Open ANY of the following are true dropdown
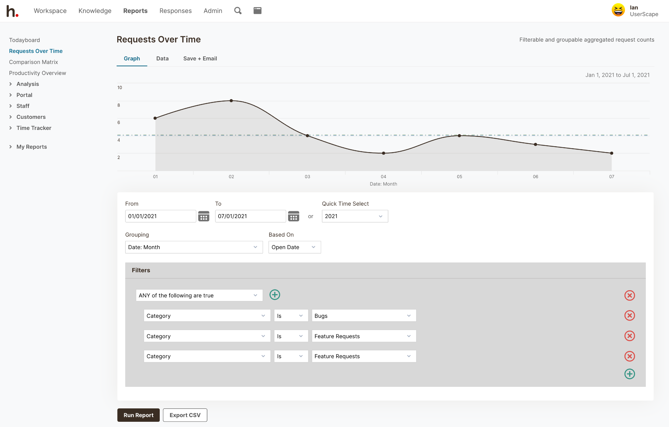Viewport: 669px width, 427px height. [199, 295]
